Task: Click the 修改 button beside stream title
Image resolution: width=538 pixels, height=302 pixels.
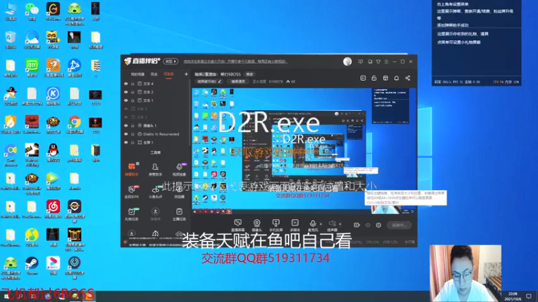Action: (249, 74)
